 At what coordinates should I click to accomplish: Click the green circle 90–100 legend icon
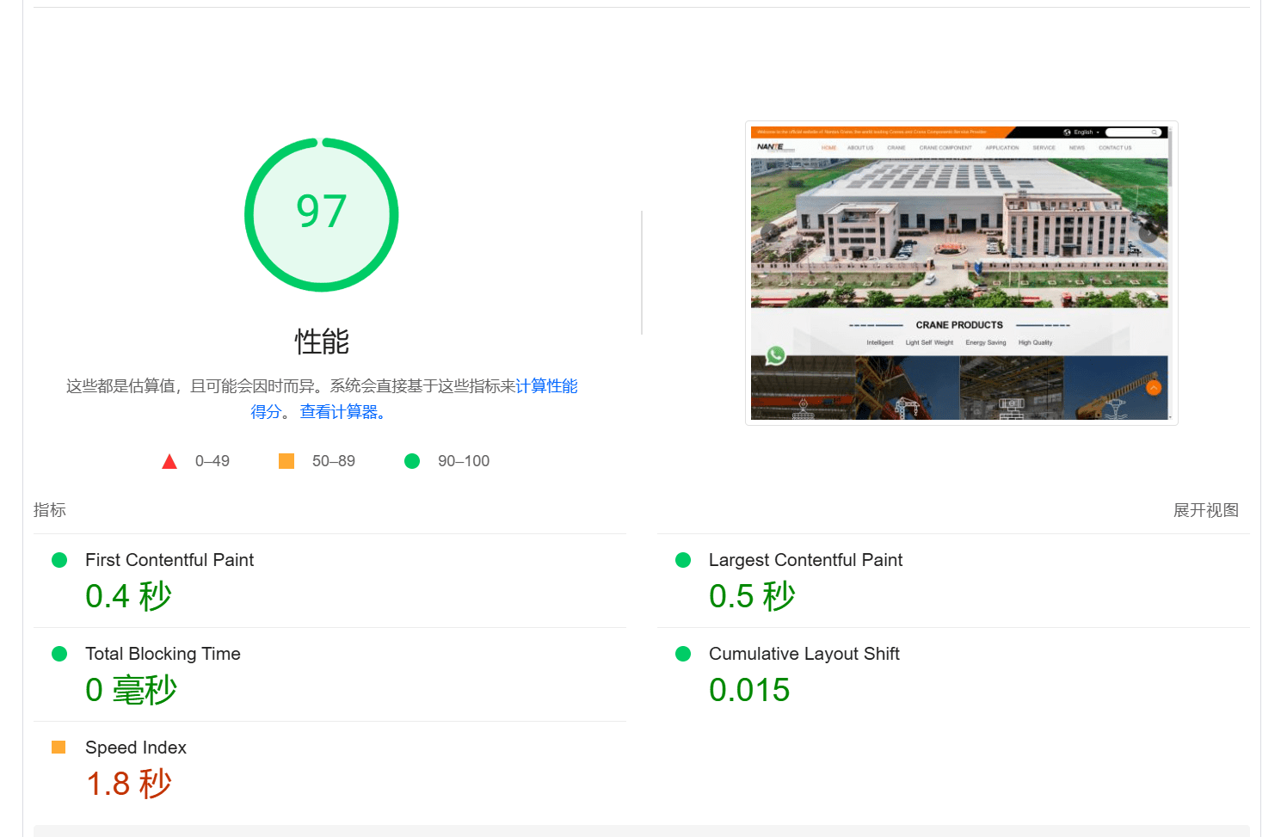[x=412, y=461]
